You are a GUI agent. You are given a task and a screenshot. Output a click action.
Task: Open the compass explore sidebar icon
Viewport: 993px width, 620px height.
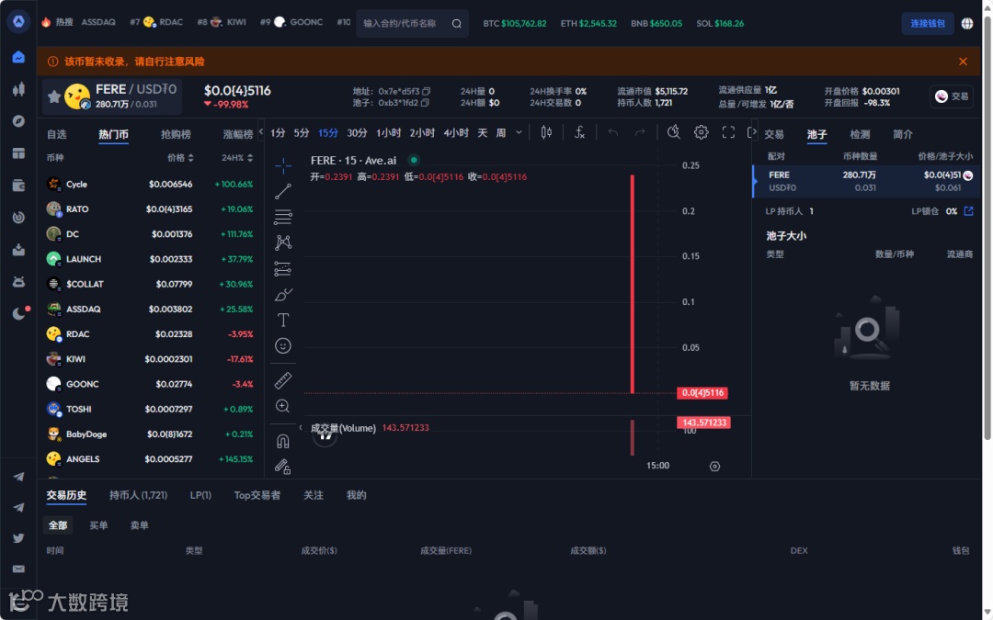click(x=18, y=121)
